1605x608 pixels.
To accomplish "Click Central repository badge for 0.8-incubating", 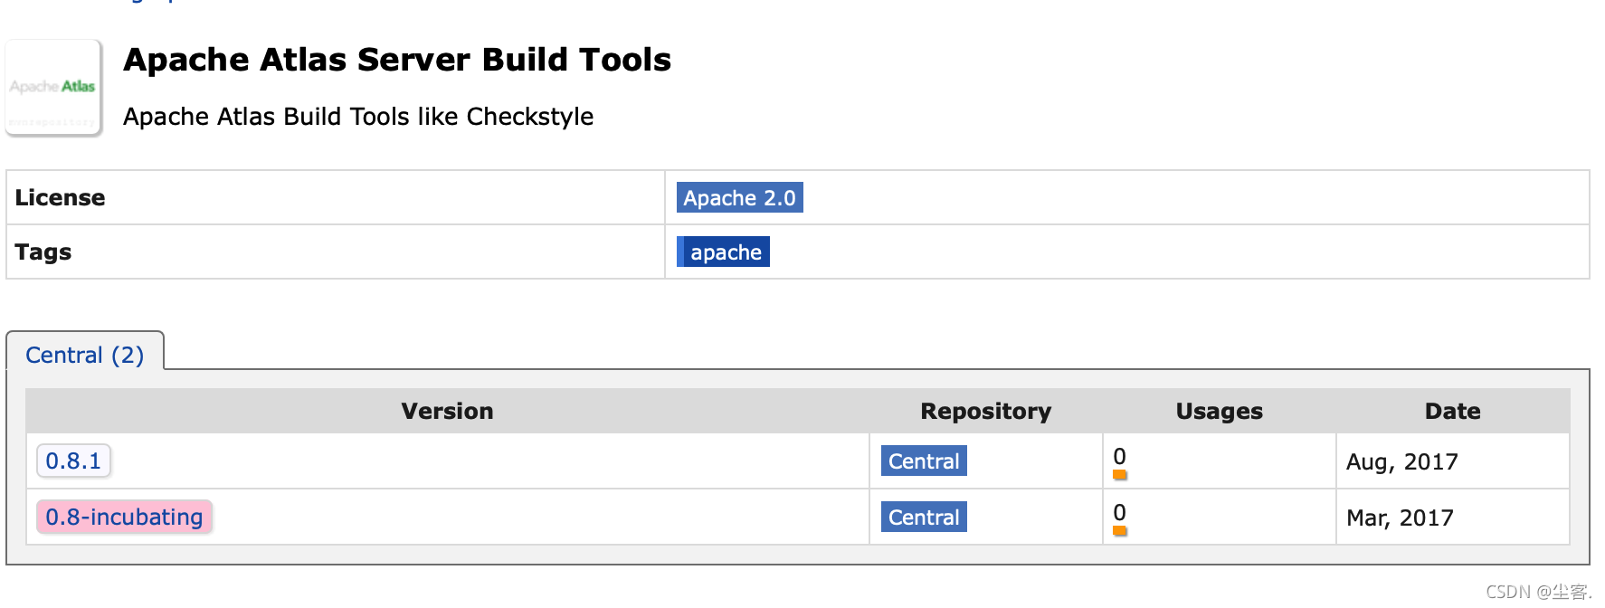I will pos(924,517).
